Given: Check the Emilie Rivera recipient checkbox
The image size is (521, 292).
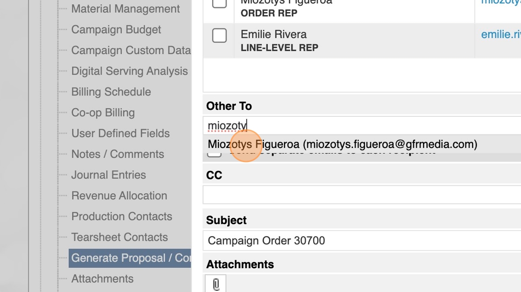Looking at the screenshot, I should [219, 36].
